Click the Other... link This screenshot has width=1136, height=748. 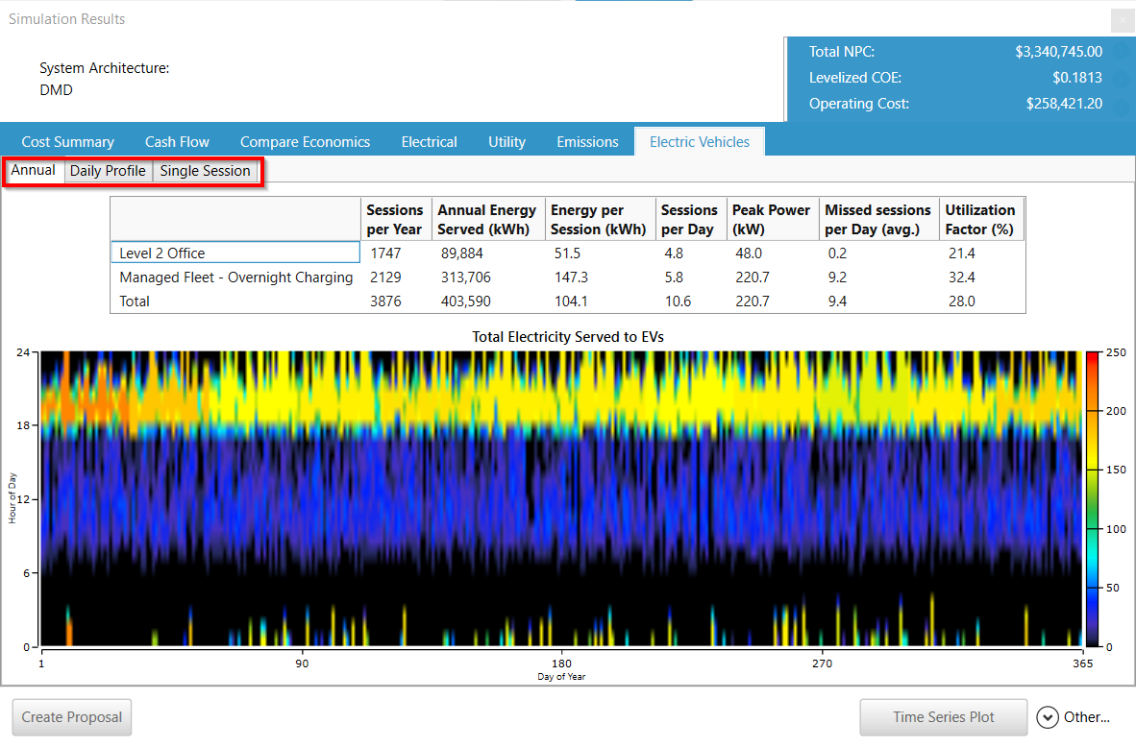point(1084,717)
